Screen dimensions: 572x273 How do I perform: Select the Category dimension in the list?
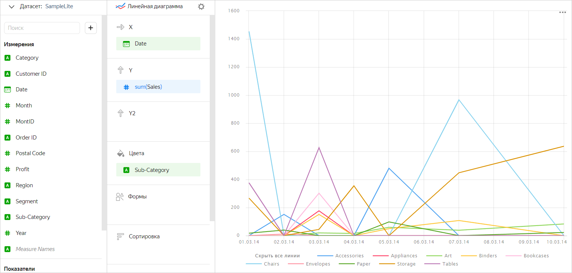point(27,58)
